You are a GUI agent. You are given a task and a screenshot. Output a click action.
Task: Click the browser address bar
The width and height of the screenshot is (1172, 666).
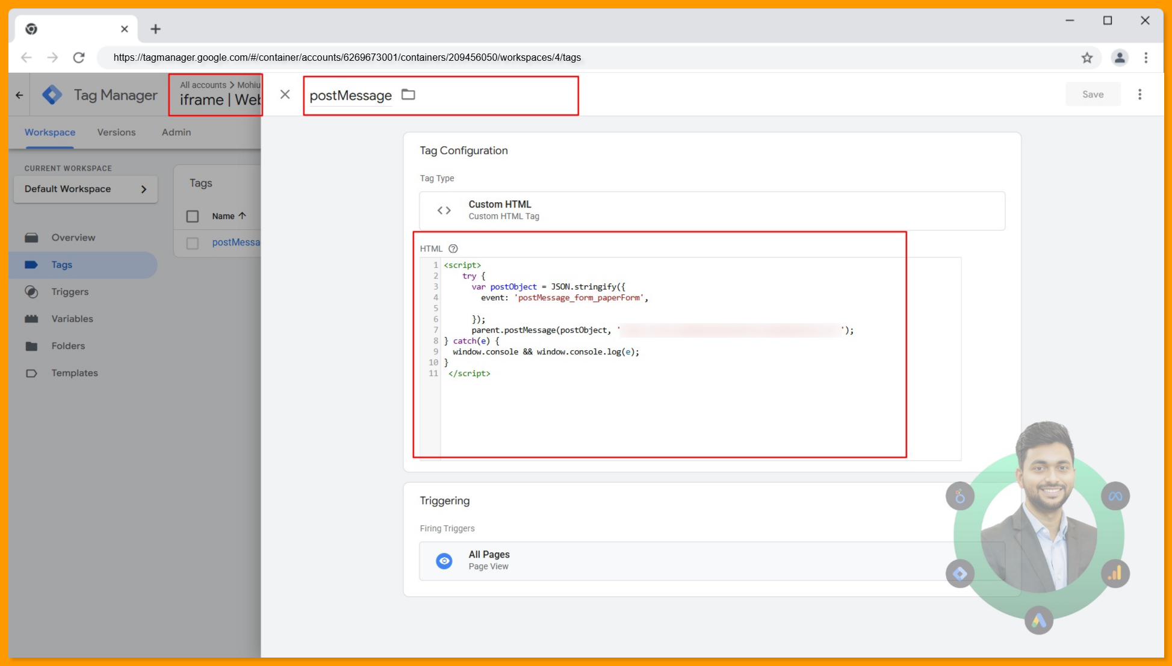pos(347,58)
